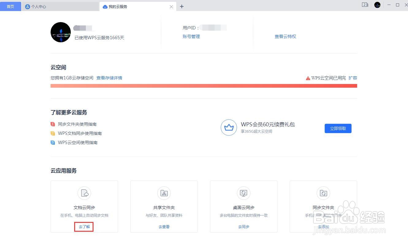Click the red storage warning triangle icon
408x244 pixels.
308,78
